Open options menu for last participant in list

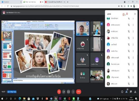pos(133,84)
